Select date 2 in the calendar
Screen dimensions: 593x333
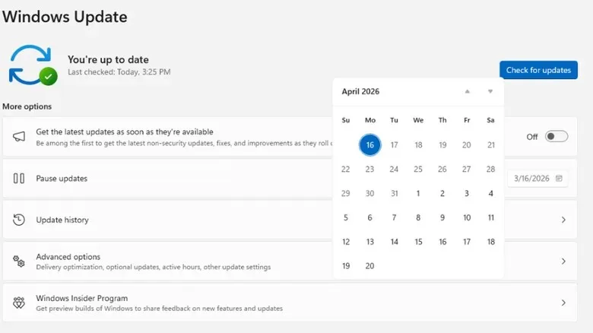442,193
